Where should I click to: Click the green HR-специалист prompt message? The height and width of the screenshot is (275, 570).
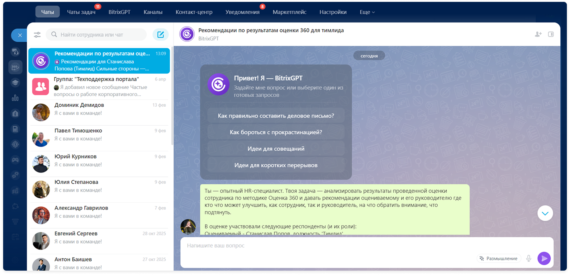pos(335,210)
